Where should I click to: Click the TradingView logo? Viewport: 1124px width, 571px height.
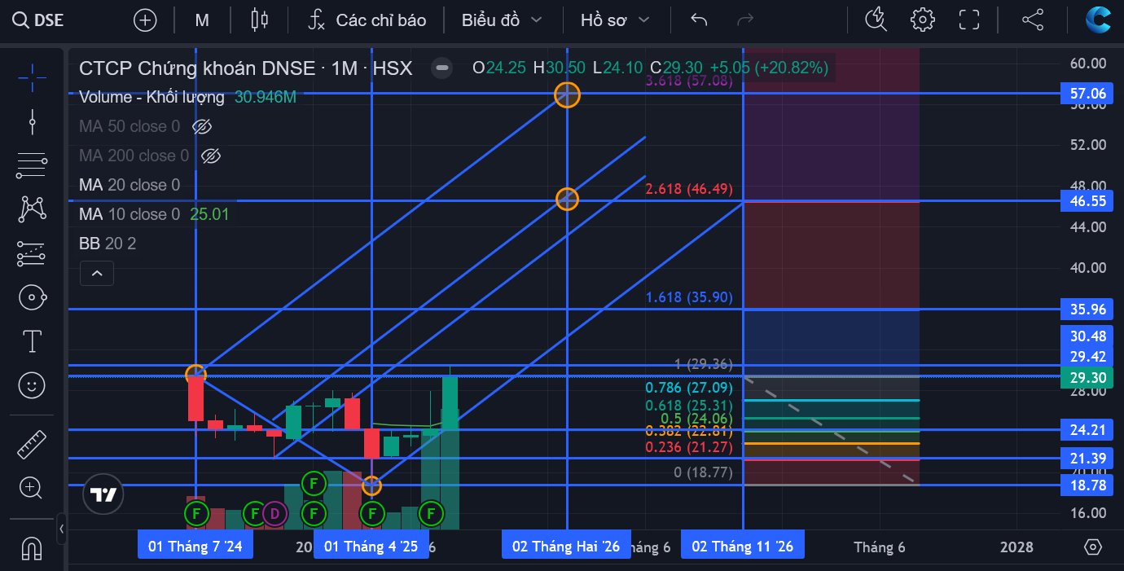103,494
